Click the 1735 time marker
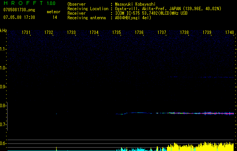Image resolution: width=237 pixels, height=151 pixels. tap(117, 32)
